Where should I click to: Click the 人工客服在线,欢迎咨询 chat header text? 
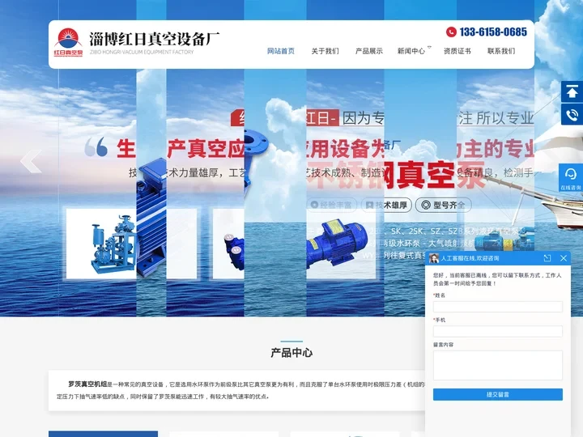(470, 258)
